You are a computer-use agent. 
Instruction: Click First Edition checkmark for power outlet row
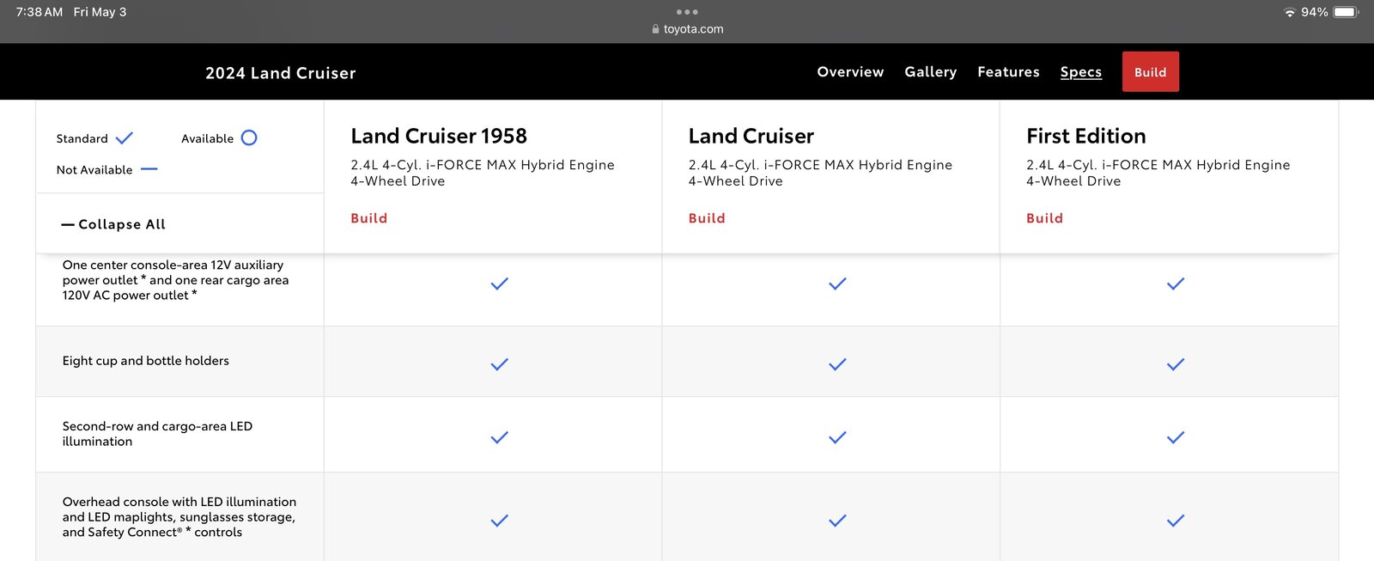1176,284
